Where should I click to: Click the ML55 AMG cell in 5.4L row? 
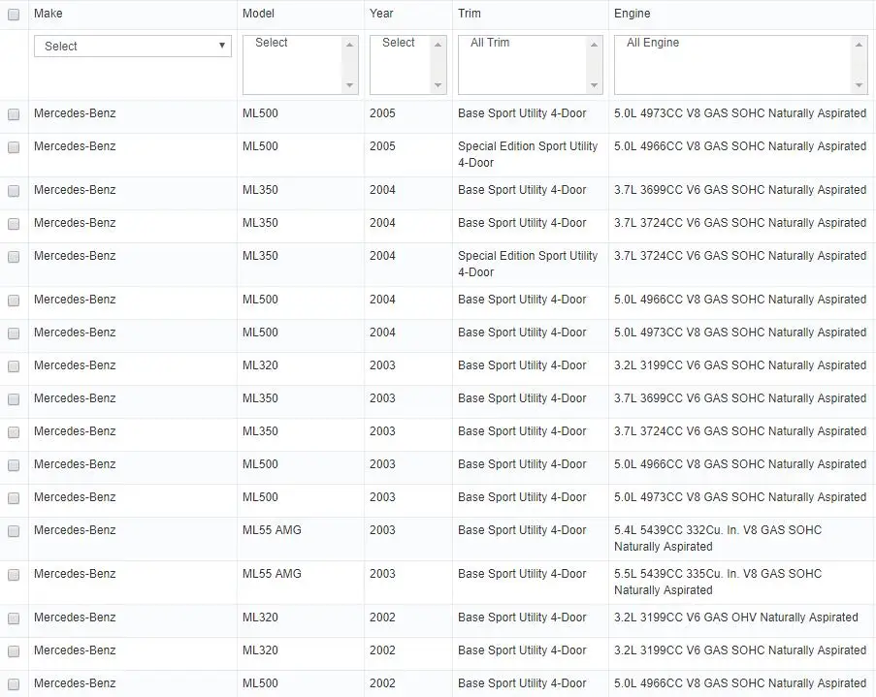[272, 530]
